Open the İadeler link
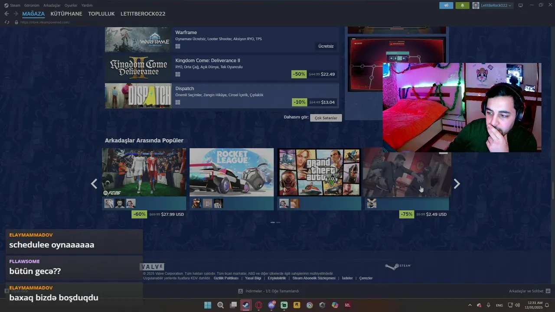This screenshot has width=555, height=312. pyautogui.click(x=347, y=278)
